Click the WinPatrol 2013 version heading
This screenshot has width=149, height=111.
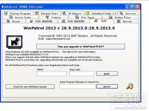click(69, 28)
